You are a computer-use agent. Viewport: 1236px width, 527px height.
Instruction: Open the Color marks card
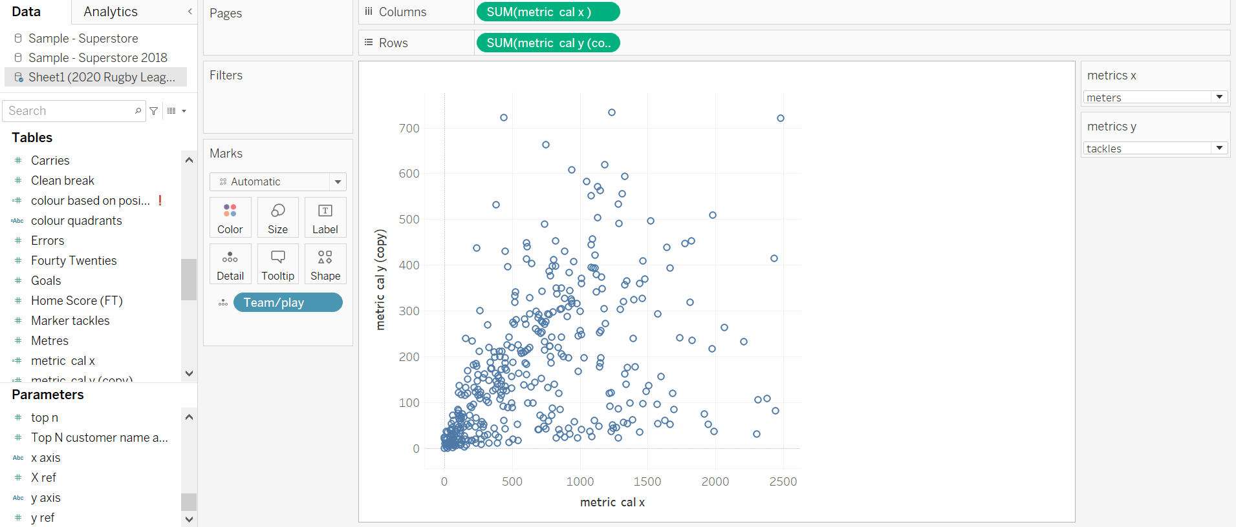(x=230, y=218)
